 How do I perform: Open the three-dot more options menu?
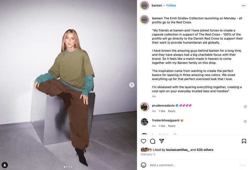[243, 6]
